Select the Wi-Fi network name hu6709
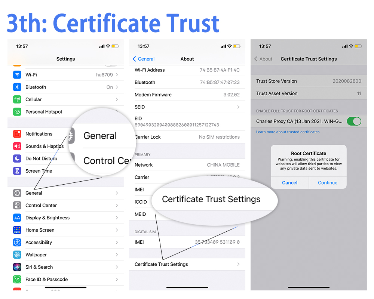The width and height of the screenshot is (374, 299). click(104, 75)
